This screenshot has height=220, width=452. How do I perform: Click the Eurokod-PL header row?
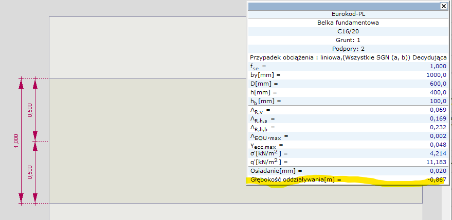tap(347, 14)
